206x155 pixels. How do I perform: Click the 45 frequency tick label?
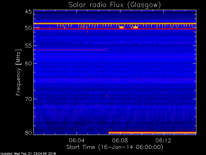point(28,12)
